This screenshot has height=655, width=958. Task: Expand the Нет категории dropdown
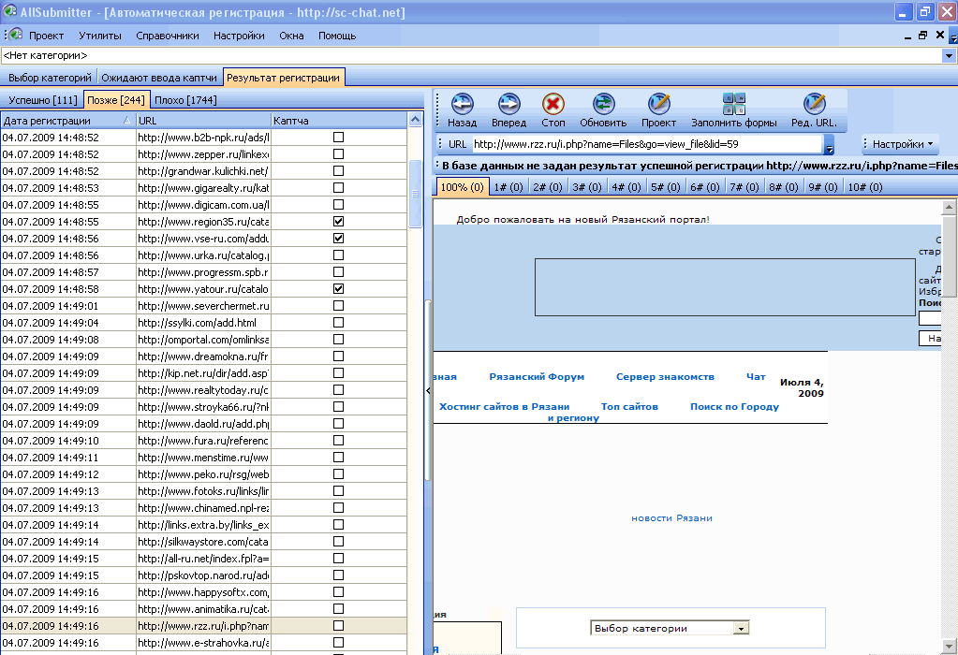coord(951,56)
